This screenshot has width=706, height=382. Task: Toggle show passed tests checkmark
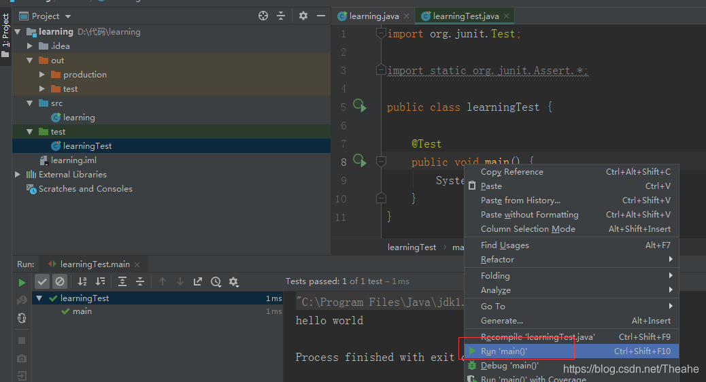tap(42, 281)
